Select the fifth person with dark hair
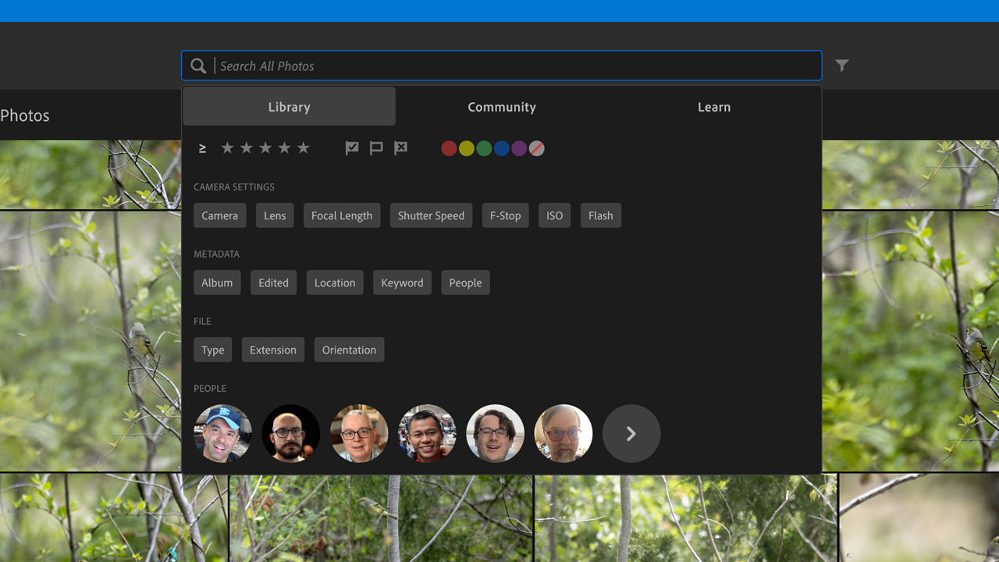 point(496,433)
